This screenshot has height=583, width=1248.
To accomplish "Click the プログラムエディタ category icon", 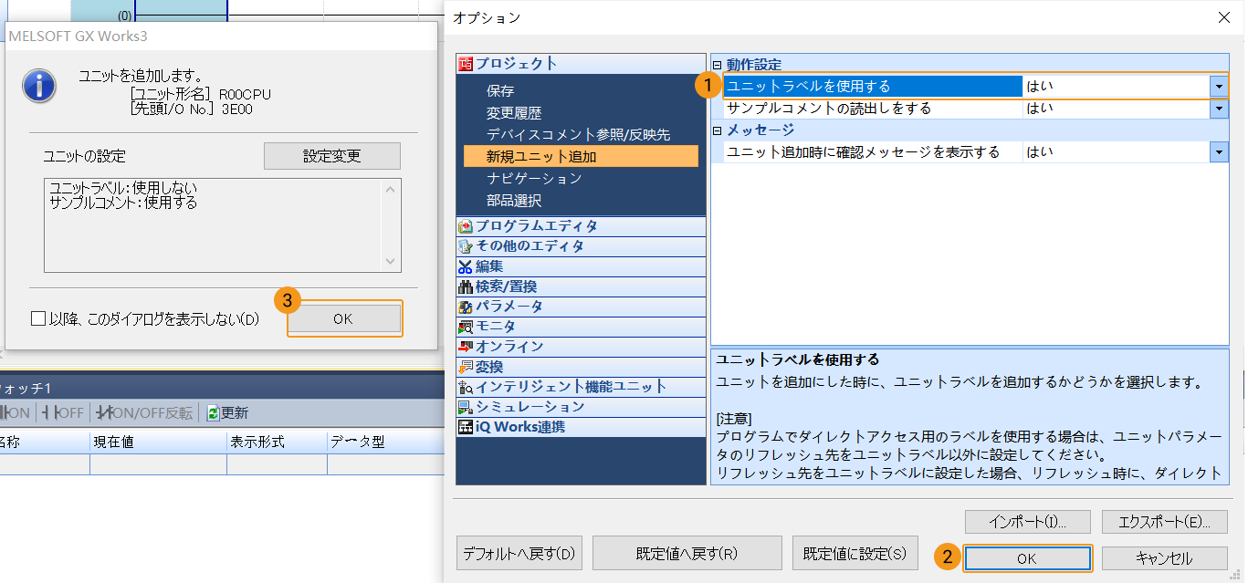I will pyautogui.click(x=466, y=226).
